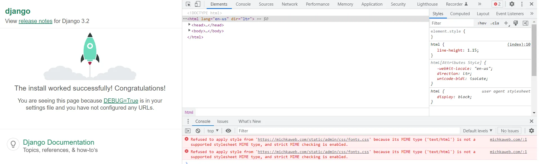Screen dimensions: 539x164
Task: Open the Sources tab
Action: [266, 4]
